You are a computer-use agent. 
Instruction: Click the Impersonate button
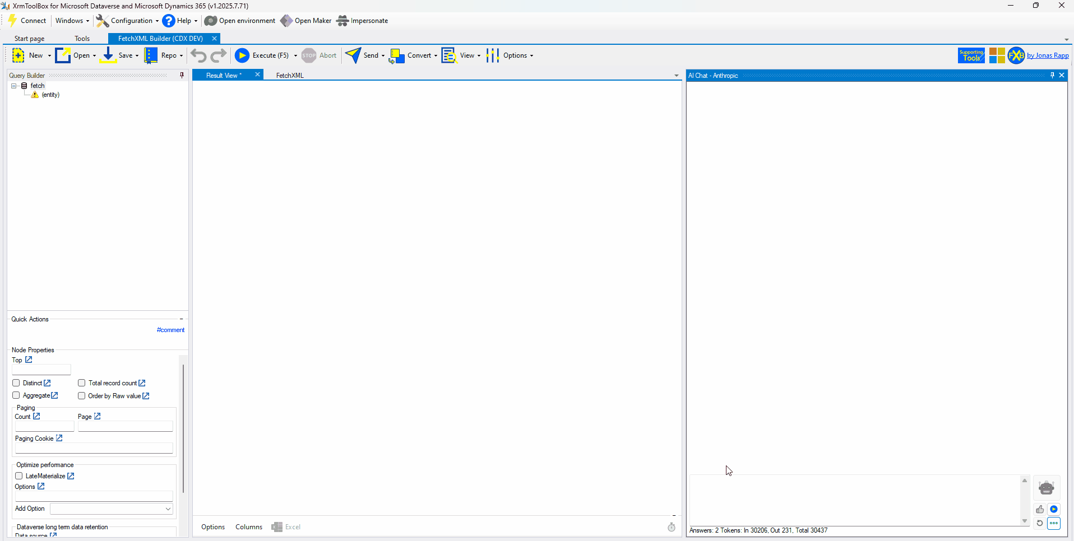point(362,21)
